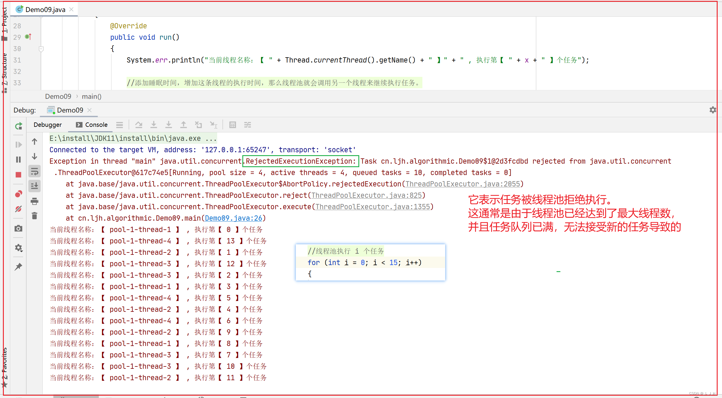The image size is (722, 398).
Task: Scroll down the console output
Action: pos(35,157)
